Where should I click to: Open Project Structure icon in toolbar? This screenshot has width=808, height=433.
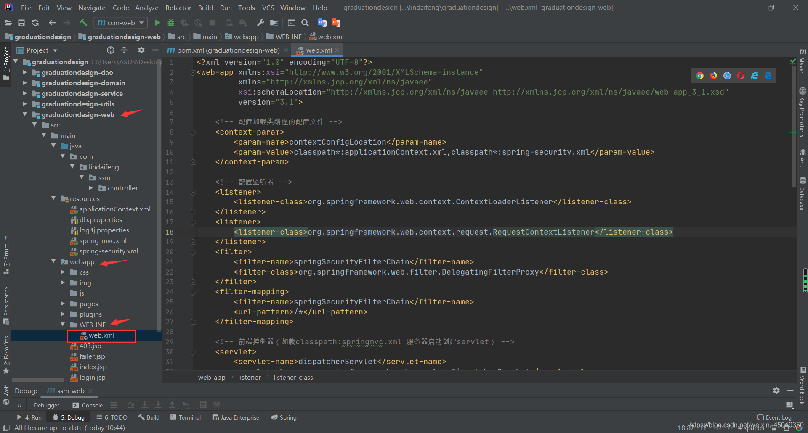(x=274, y=23)
